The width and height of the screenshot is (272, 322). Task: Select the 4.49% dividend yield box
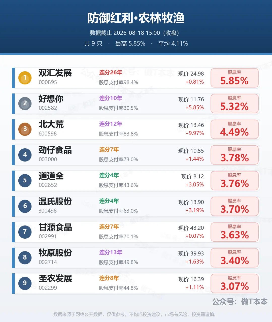tap(234, 129)
